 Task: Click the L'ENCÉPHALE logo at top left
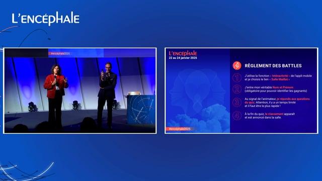(x=45, y=19)
